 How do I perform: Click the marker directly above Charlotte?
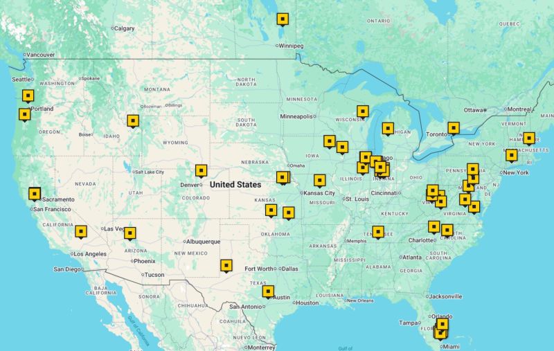point(434,226)
